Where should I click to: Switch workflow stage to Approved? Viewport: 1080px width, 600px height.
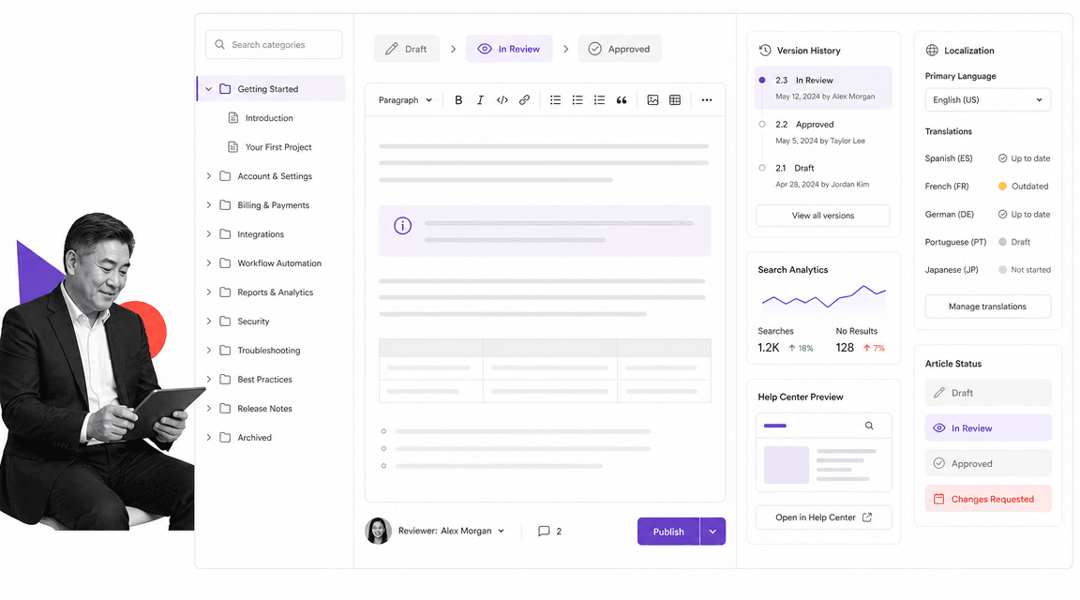coord(619,49)
